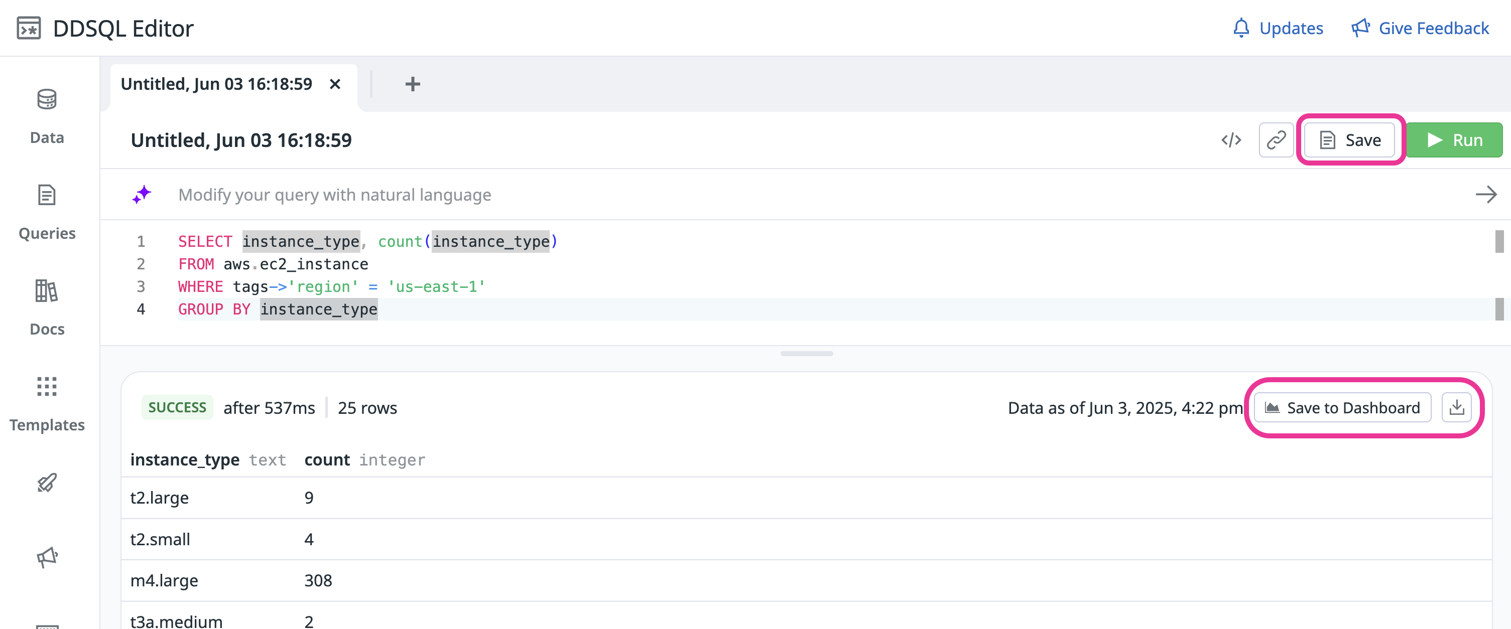Click line number 4 in the gutter

click(x=141, y=309)
